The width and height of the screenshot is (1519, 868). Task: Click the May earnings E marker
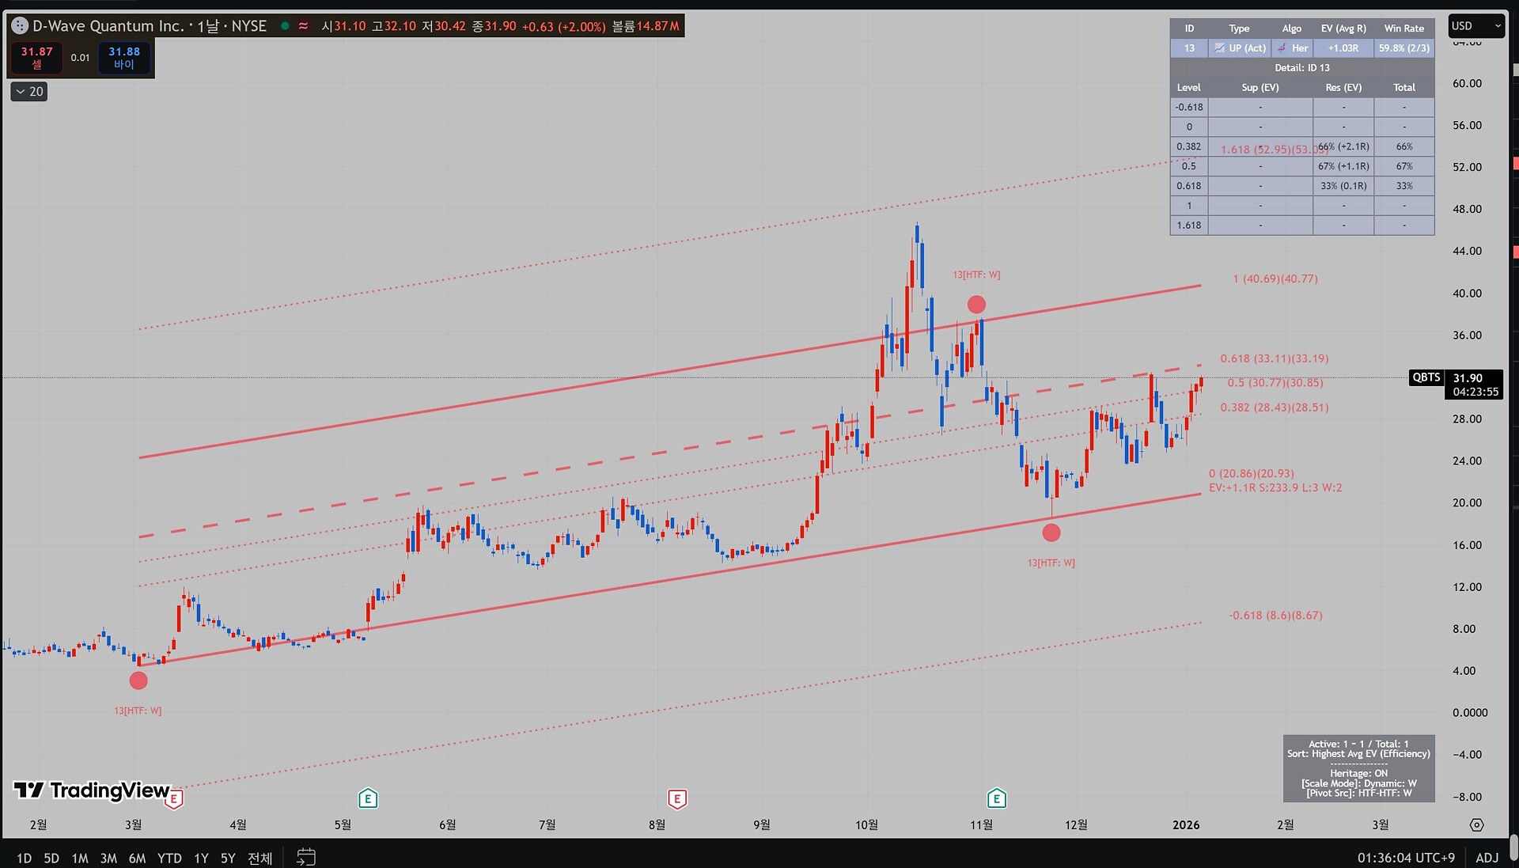367,798
